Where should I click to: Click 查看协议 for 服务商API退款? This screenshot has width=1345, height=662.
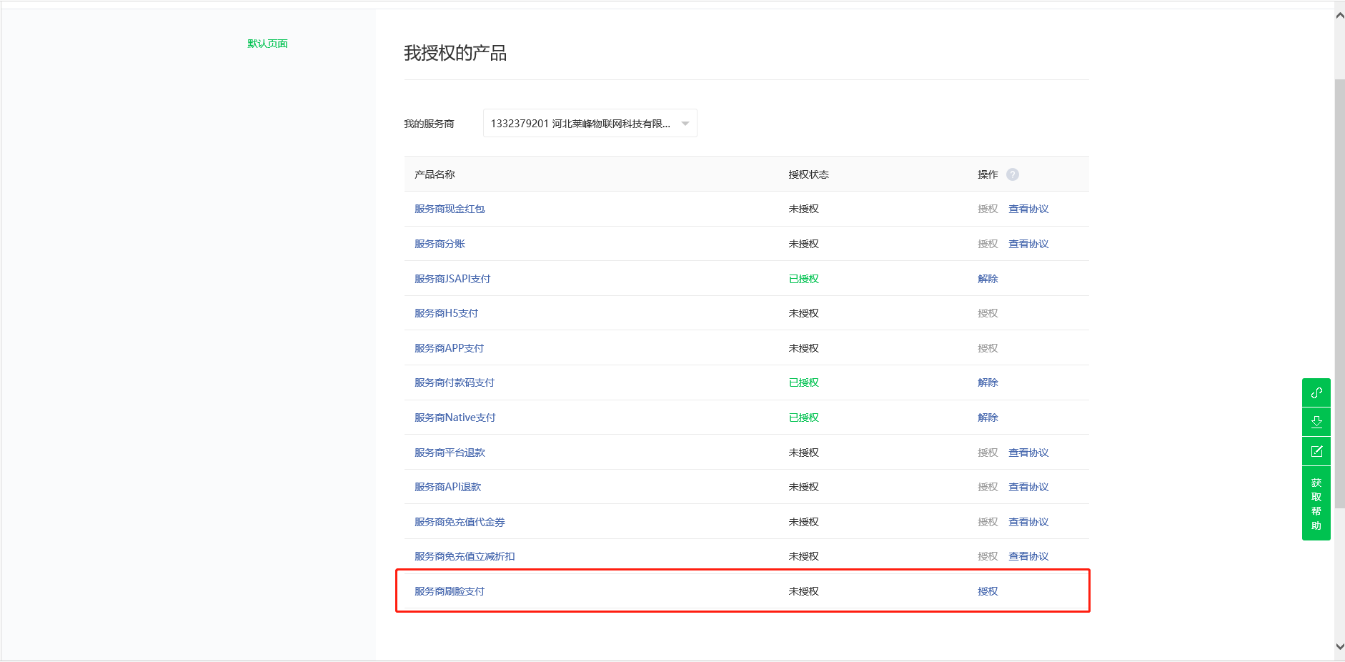pyautogui.click(x=1028, y=487)
